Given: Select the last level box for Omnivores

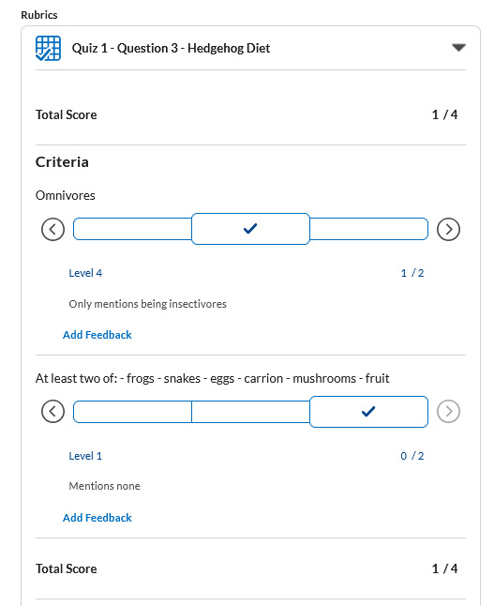Looking at the screenshot, I should pyautogui.click(x=368, y=229).
